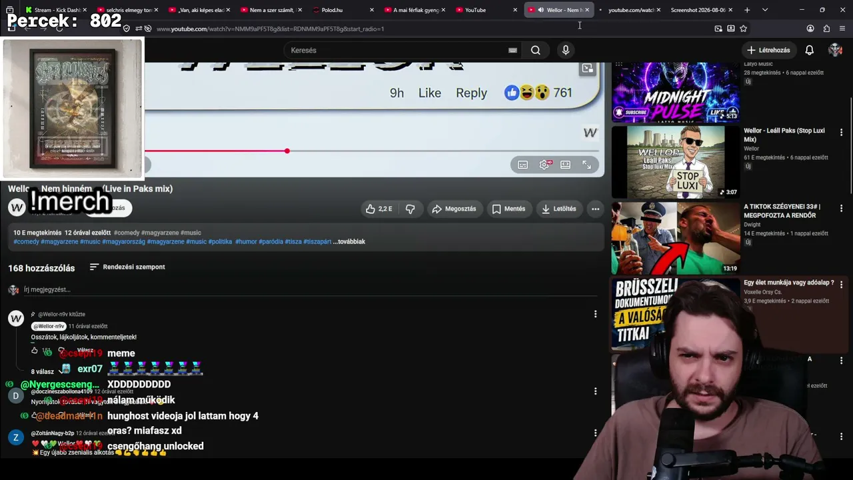Click the YouTube search magnifier button
Viewport: 853px width, 480px height.
[535, 50]
